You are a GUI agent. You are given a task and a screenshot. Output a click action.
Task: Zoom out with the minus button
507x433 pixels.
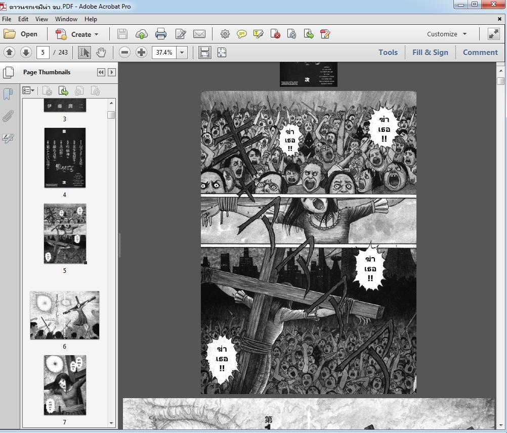pyautogui.click(x=124, y=53)
